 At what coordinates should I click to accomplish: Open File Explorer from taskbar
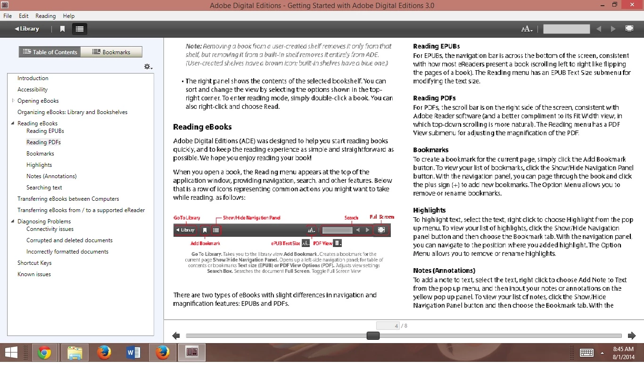pyautogui.click(x=74, y=352)
